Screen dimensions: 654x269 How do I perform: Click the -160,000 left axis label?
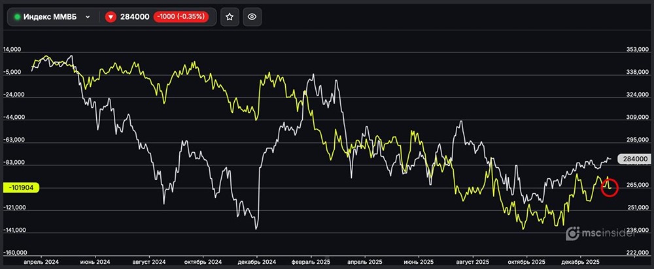pyautogui.click(x=14, y=253)
